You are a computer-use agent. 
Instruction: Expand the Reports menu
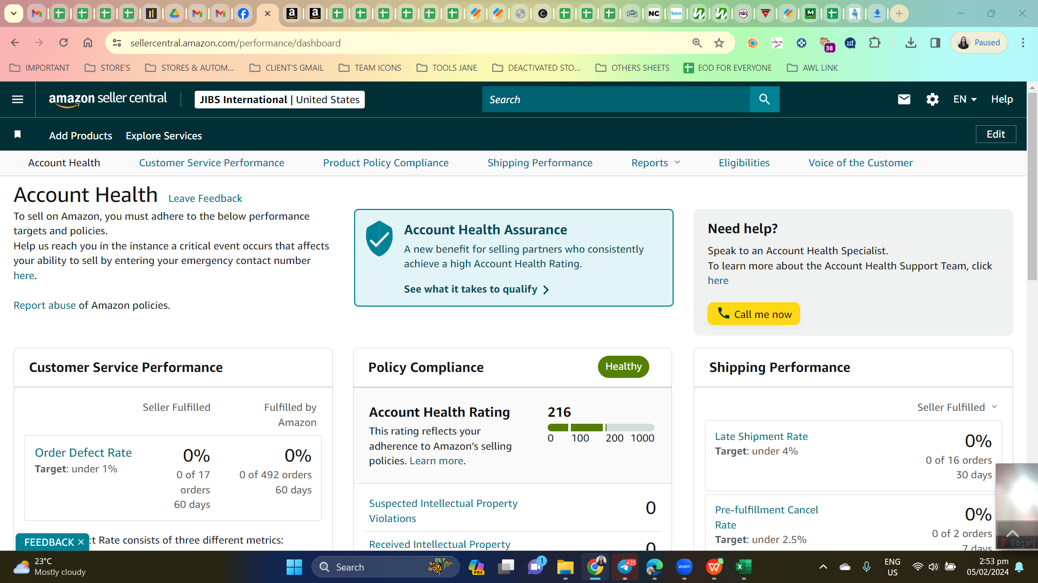pyautogui.click(x=656, y=163)
